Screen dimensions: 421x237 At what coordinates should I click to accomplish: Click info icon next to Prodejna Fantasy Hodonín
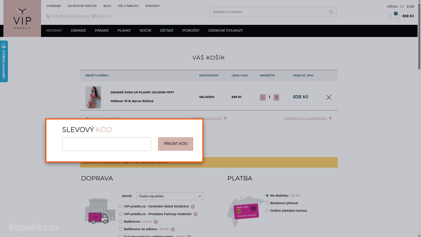pos(195,214)
